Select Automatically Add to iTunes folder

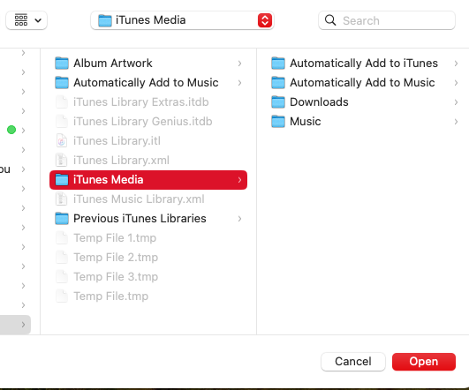pyautogui.click(x=364, y=64)
